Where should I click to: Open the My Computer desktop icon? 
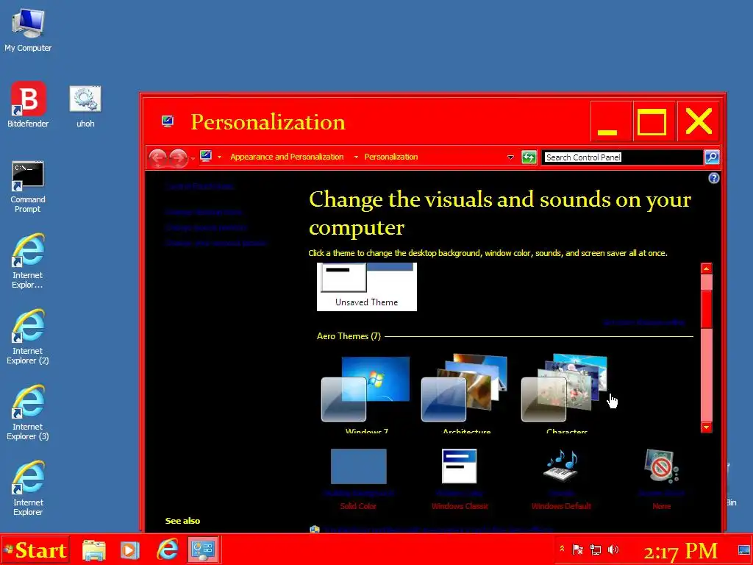(28, 29)
